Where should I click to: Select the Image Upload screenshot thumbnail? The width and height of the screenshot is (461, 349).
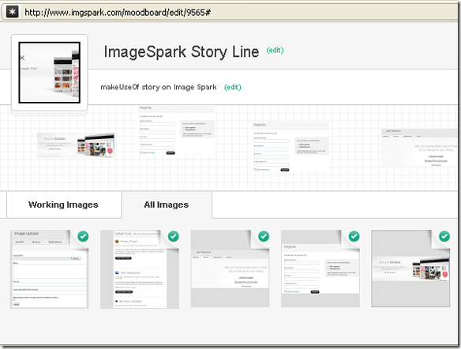(x=50, y=269)
